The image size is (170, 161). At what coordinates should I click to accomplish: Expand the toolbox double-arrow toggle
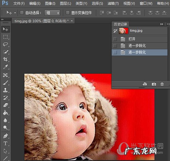tap(2, 19)
